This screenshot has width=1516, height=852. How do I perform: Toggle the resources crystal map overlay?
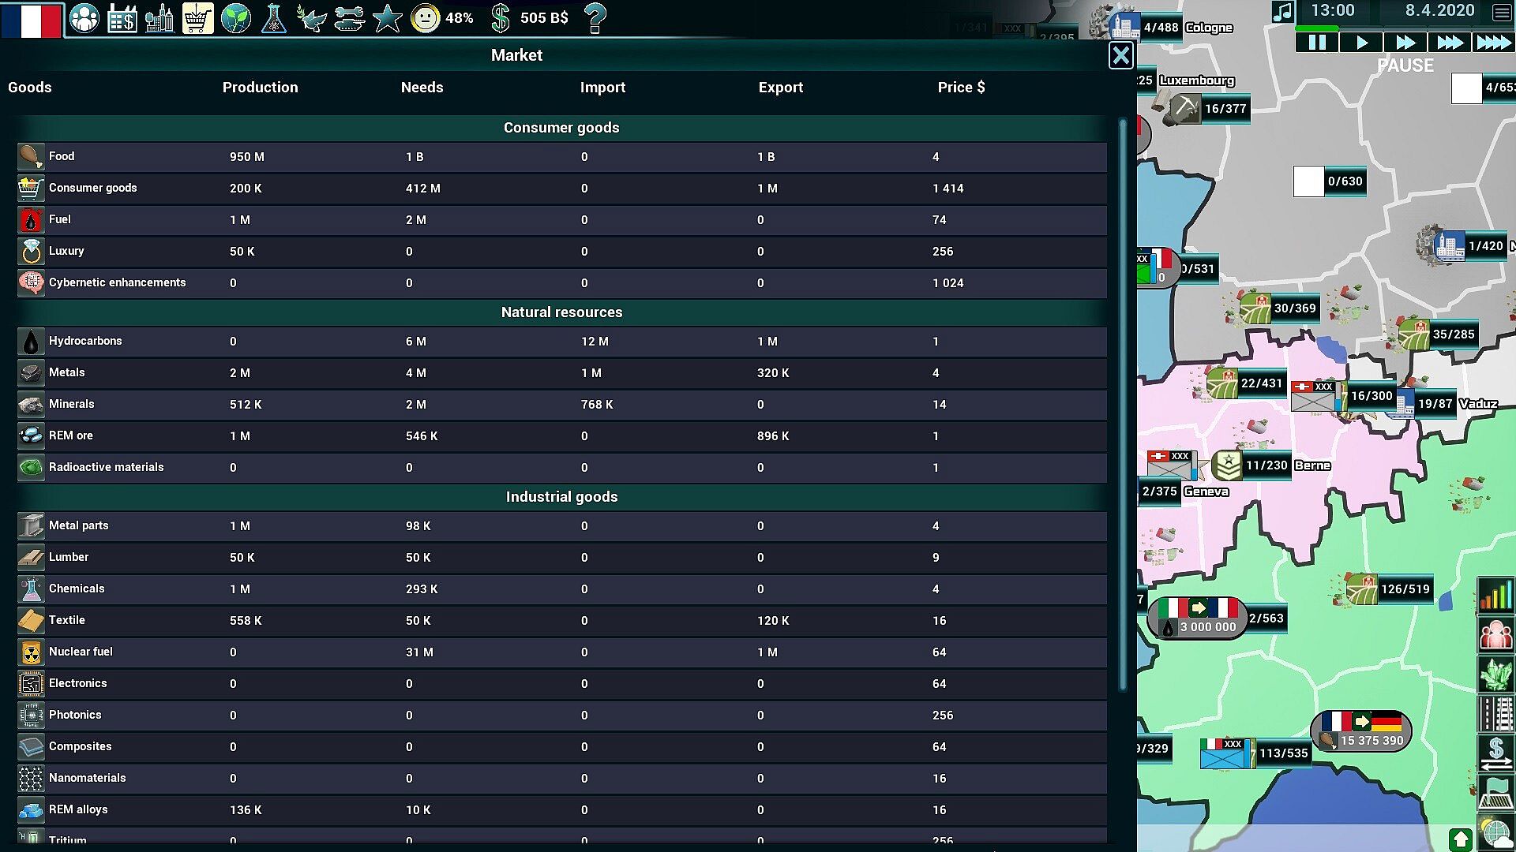1495,674
